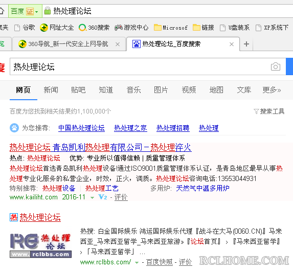
Task: Switch to the 音乐 search category
Action: 133,90
